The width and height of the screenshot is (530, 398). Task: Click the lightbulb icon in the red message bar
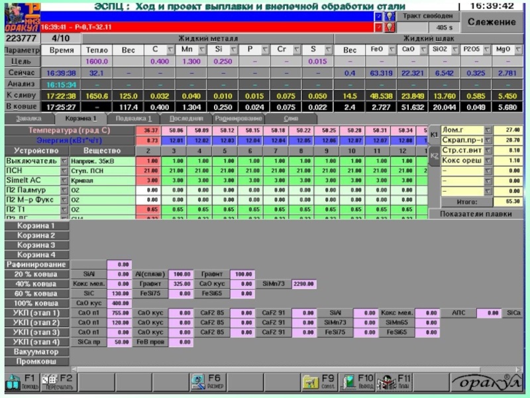click(390, 28)
